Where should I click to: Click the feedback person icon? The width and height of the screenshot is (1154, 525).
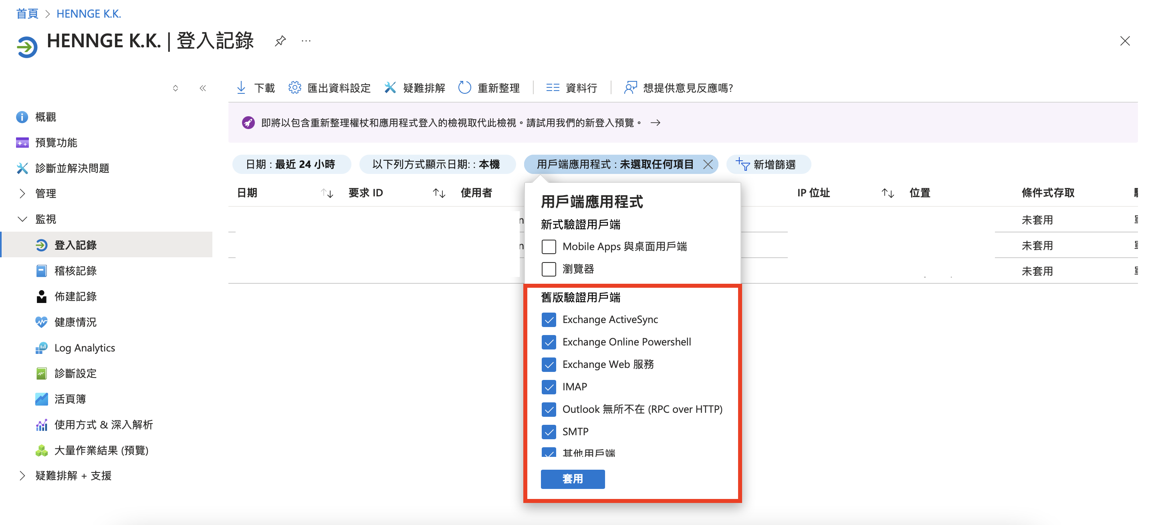pos(630,88)
